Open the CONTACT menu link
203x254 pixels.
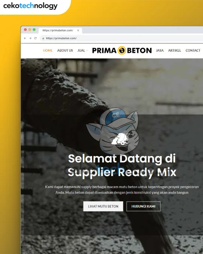(193, 50)
